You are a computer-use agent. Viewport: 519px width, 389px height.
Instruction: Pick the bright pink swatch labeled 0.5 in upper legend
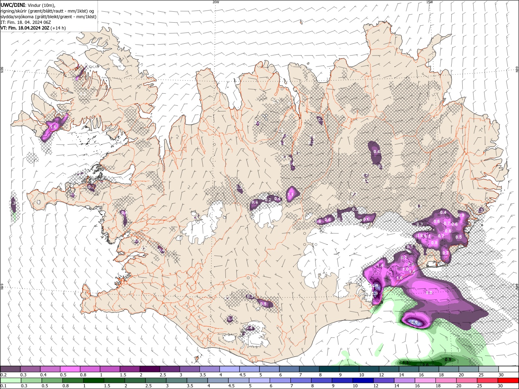(x=70, y=369)
